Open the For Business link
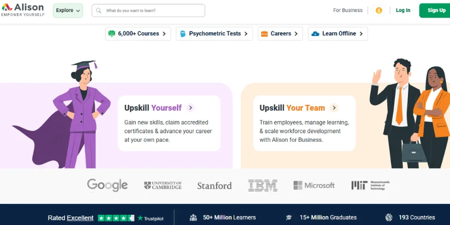 tap(348, 10)
